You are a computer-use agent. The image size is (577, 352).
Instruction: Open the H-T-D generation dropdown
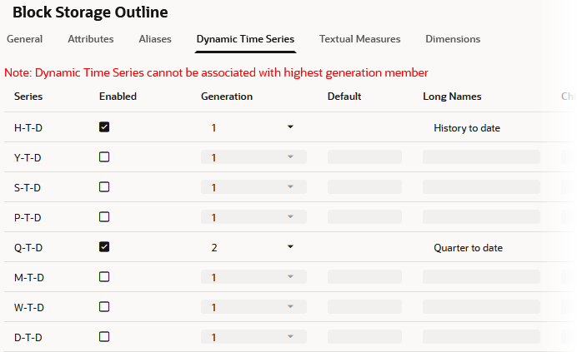[x=253, y=127]
